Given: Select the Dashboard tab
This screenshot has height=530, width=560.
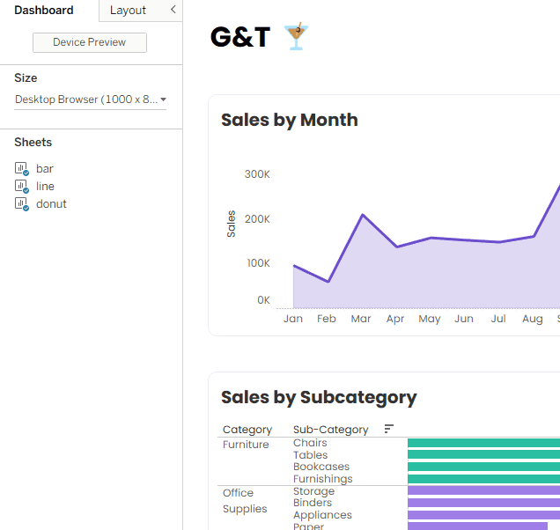Looking at the screenshot, I should (x=43, y=10).
